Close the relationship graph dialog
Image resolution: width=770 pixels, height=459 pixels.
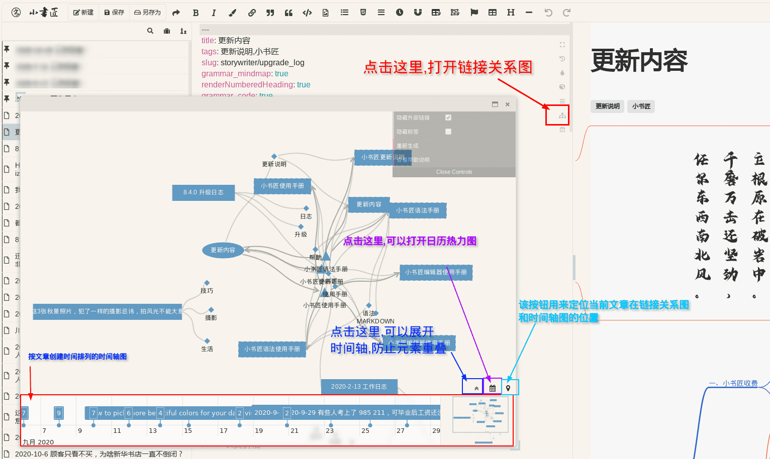pos(508,104)
